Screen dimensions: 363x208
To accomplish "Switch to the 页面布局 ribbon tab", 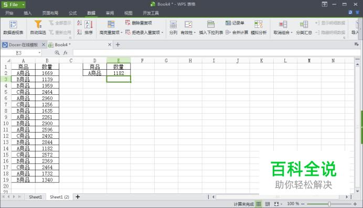I will point(50,13).
